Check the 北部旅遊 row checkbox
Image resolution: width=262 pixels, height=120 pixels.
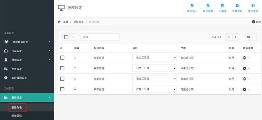pyautogui.click(x=62, y=58)
